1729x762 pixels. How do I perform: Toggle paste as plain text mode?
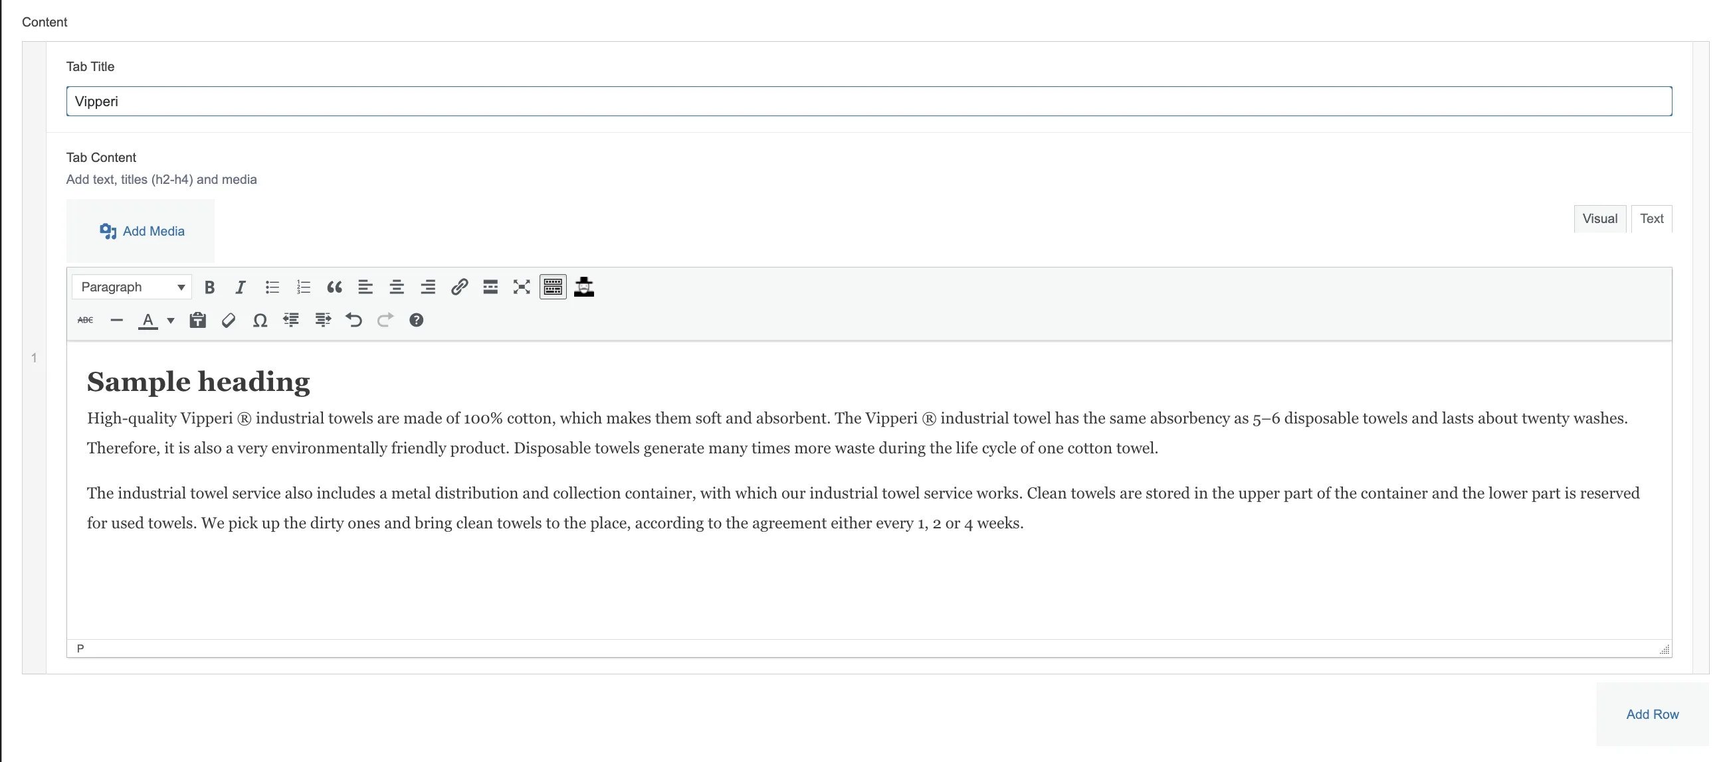(x=197, y=321)
